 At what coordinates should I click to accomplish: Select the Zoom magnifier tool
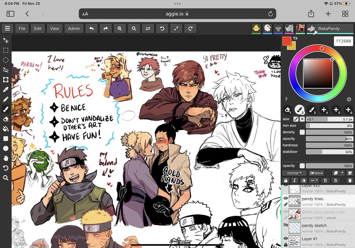(x=6, y=178)
